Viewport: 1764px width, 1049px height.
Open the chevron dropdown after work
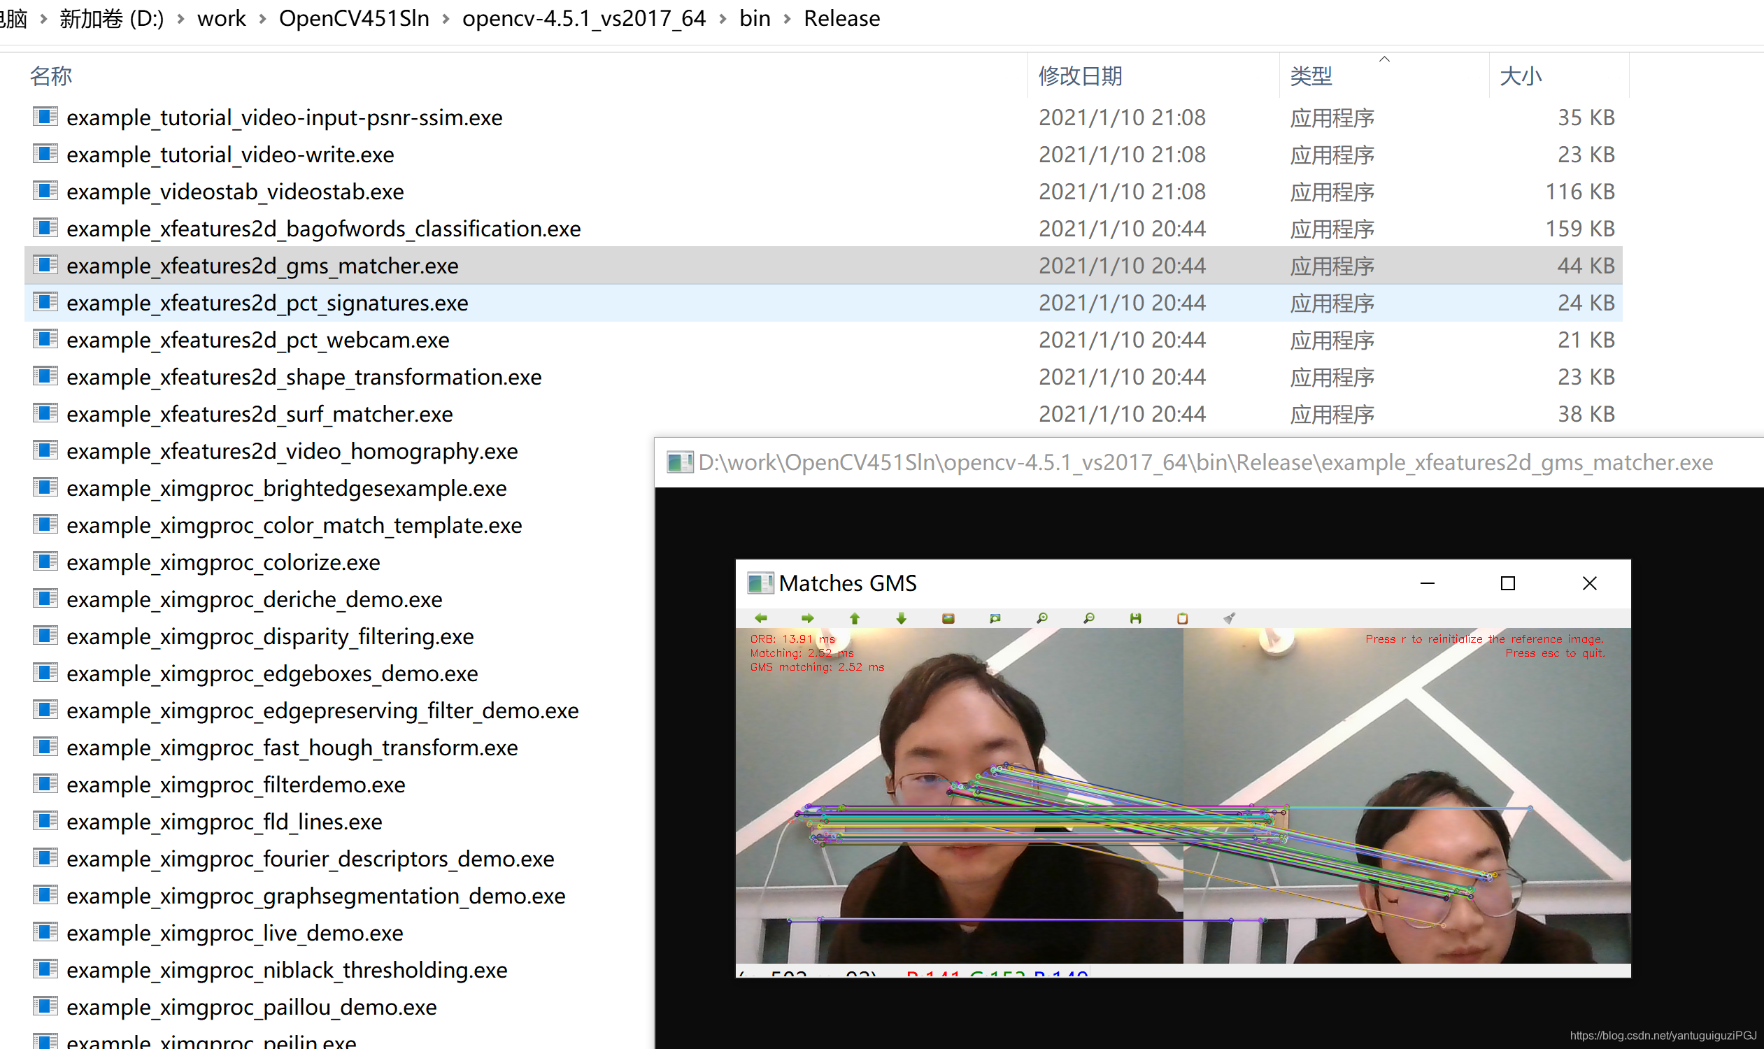point(261,18)
